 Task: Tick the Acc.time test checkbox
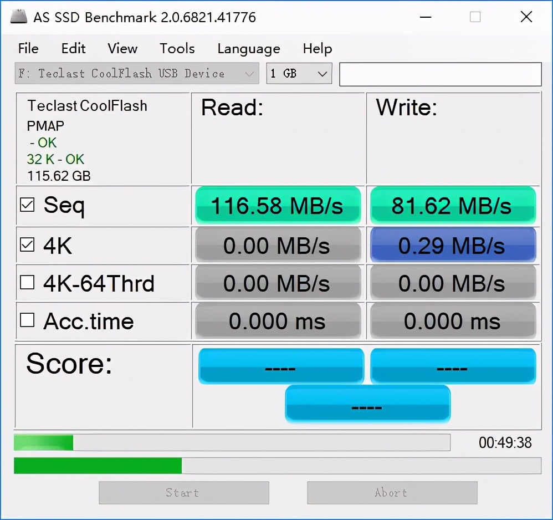27,320
